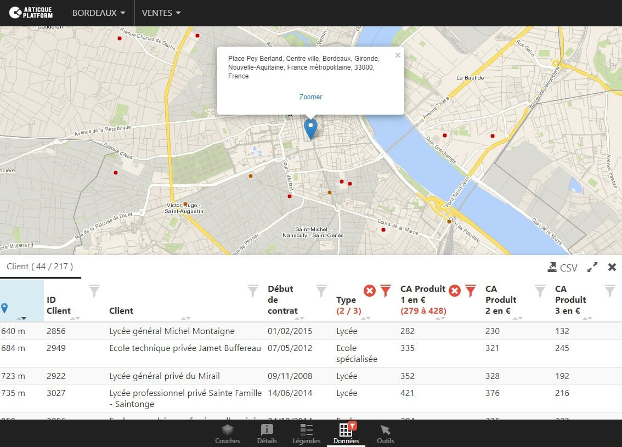Open the Couches layers tab
Image resolution: width=622 pixels, height=447 pixels.
(227, 434)
